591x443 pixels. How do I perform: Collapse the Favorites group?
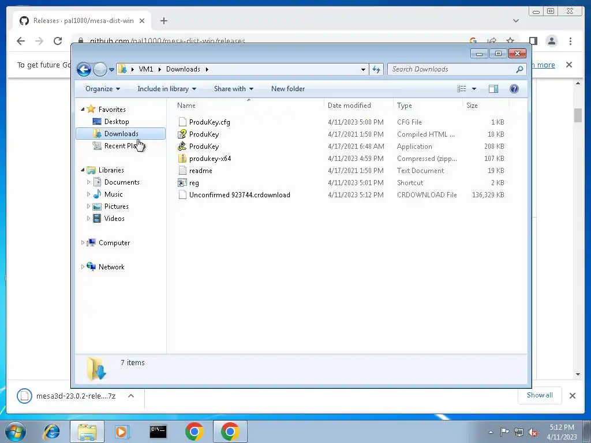[x=83, y=109]
